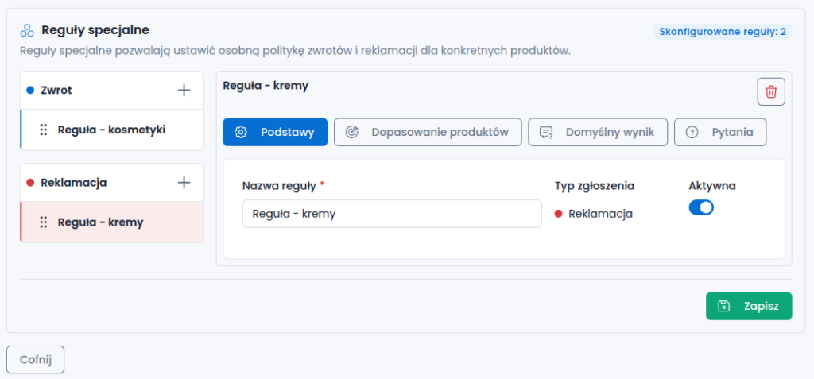Click the Cofnij button
The height and width of the screenshot is (379, 814).
[35, 360]
